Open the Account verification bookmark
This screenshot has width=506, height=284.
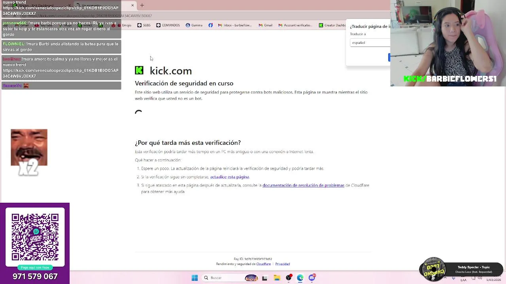tap(295, 25)
